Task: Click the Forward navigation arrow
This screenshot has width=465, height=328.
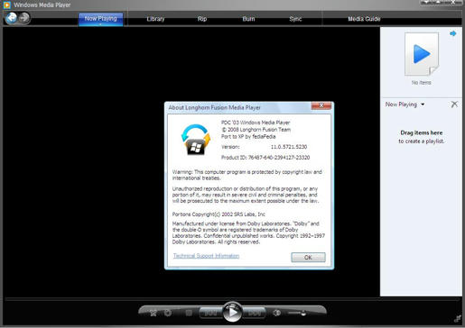Action: coord(24,18)
